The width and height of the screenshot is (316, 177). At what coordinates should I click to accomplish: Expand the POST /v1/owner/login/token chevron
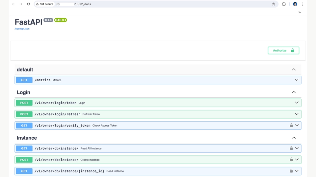(297, 103)
